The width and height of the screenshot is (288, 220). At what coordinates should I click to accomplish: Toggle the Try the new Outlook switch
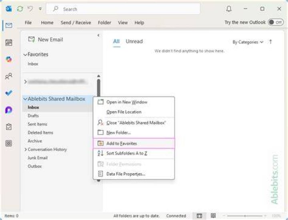click(276, 22)
